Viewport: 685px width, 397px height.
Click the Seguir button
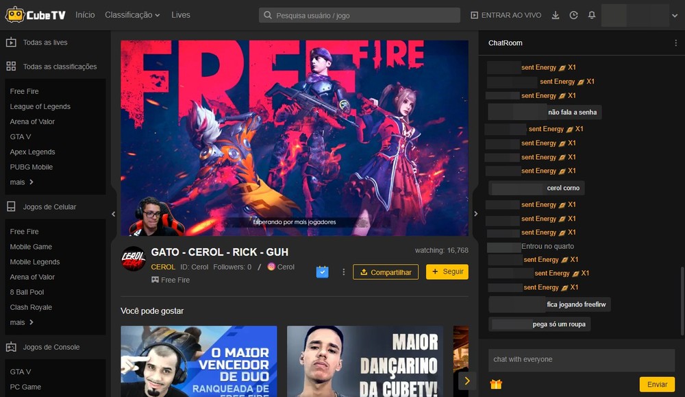[447, 272]
